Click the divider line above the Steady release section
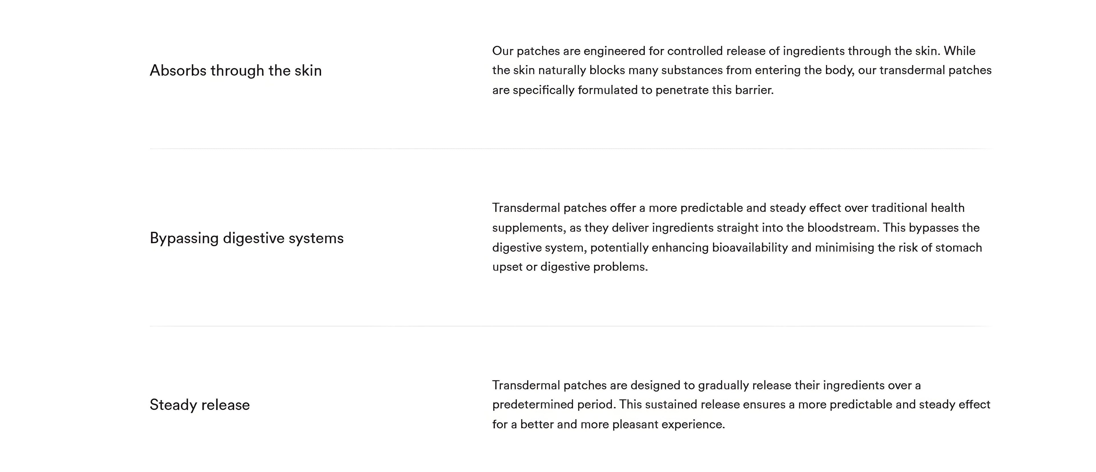Viewport: 1096px width, 472px height. [571, 326]
